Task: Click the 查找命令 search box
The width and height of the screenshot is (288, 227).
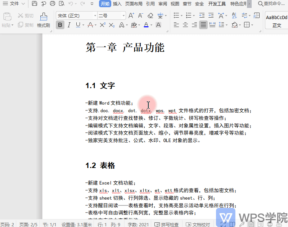Action: [272, 4]
